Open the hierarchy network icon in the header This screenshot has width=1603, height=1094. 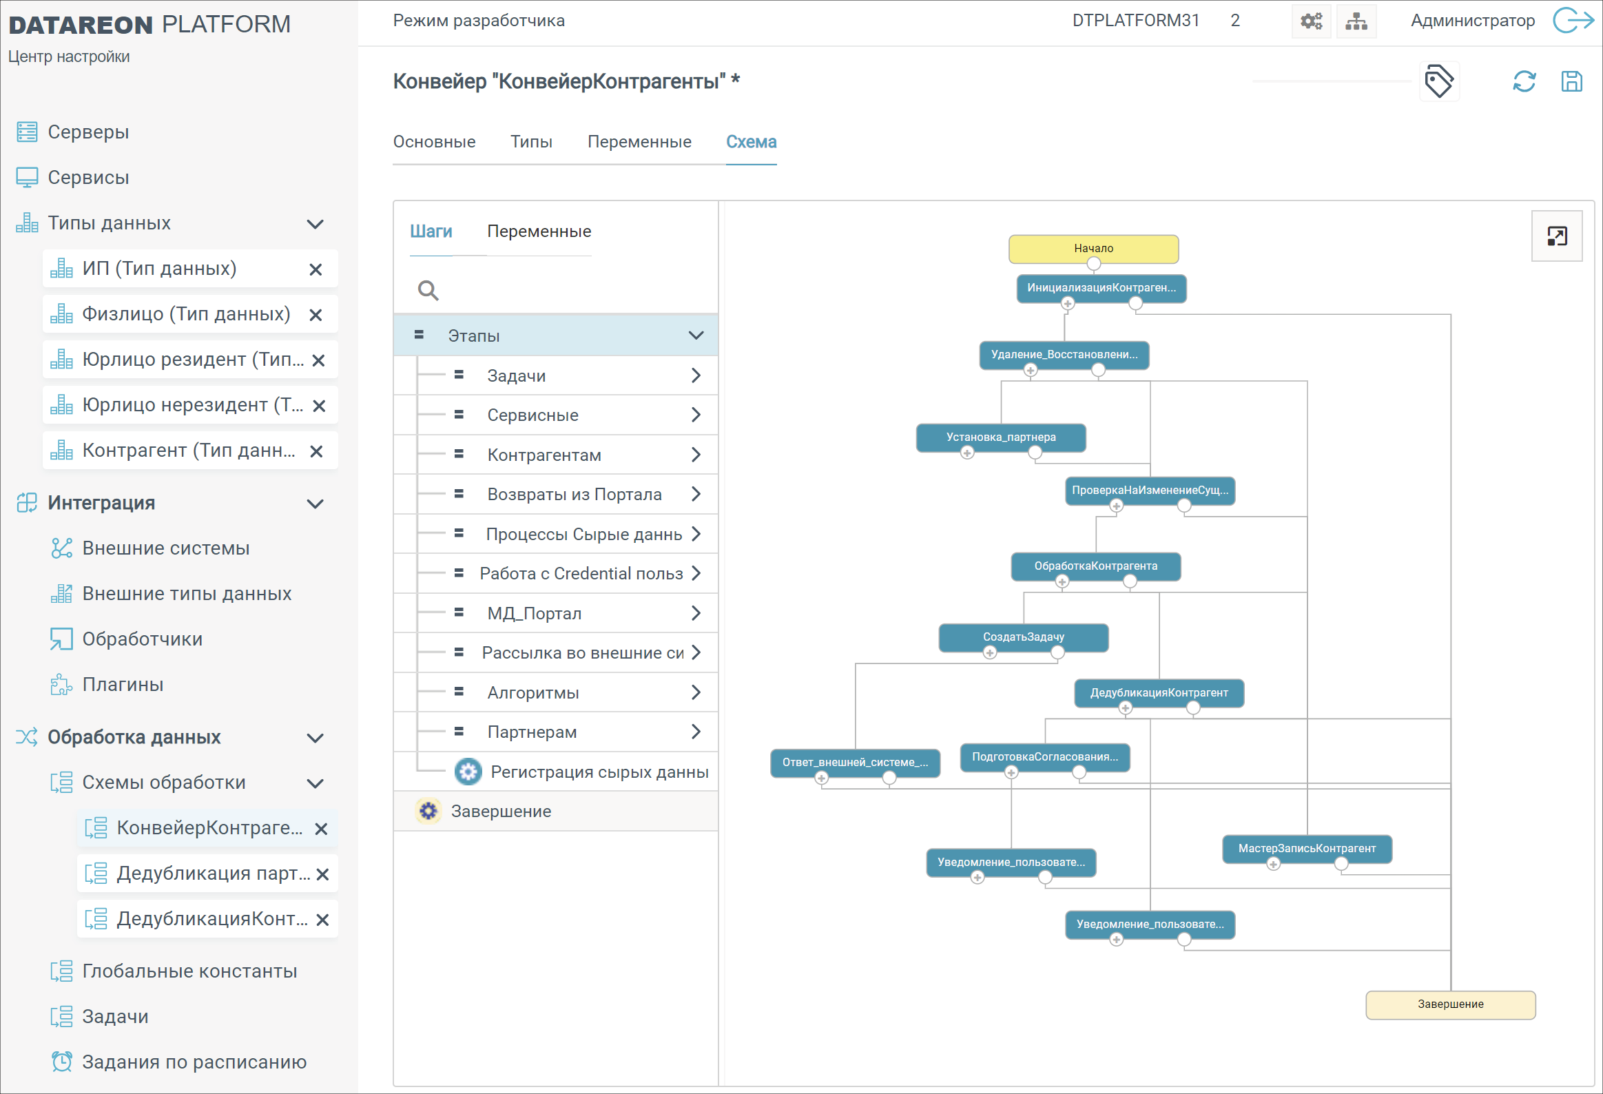(x=1356, y=21)
